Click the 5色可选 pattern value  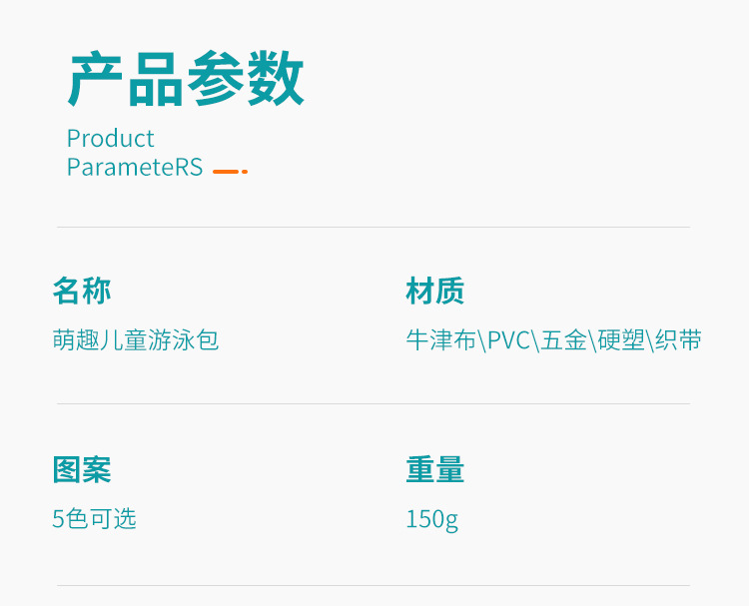click(x=94, y=519)
